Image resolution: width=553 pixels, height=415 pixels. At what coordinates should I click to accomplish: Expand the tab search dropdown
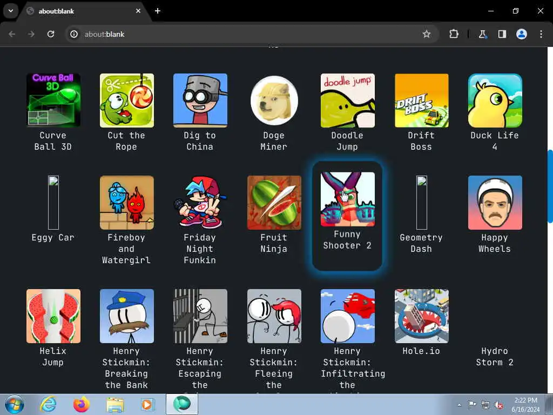pos(11,11)
